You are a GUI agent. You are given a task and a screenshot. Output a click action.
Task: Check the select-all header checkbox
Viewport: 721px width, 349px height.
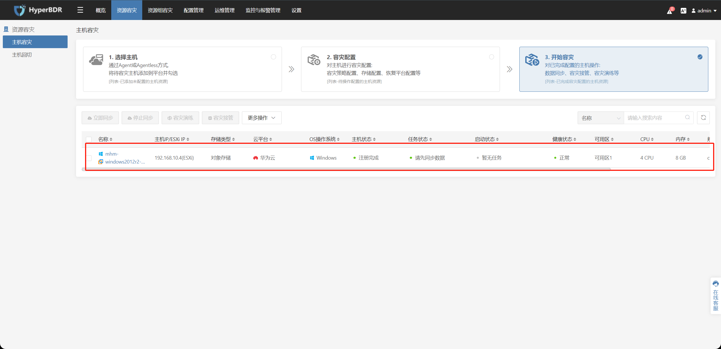(x=89, y=139)
